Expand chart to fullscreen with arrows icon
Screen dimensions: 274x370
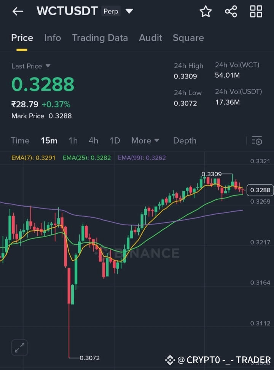19,348
